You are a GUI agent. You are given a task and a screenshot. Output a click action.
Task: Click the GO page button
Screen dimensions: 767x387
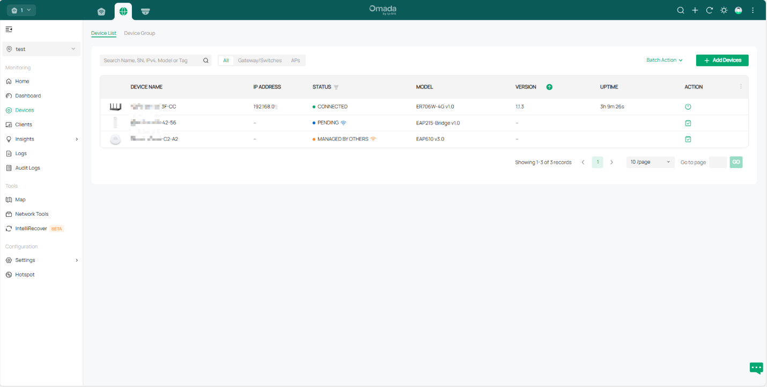(736, 162)
